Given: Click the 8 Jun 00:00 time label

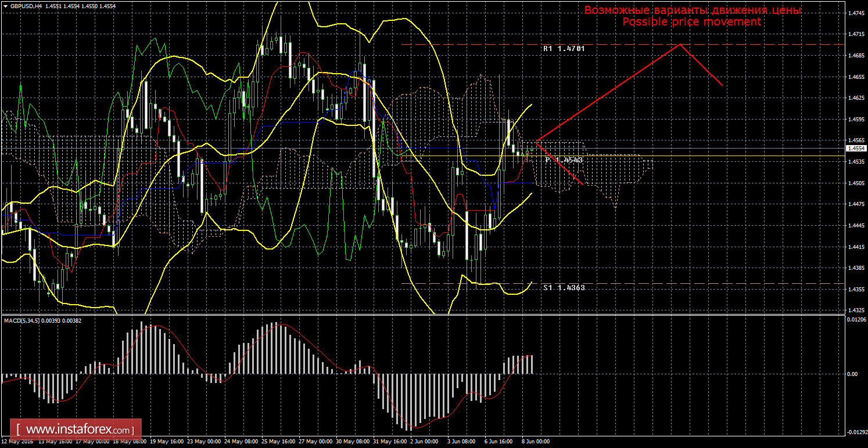Looking at the screenshot, I should coord(537,442).
